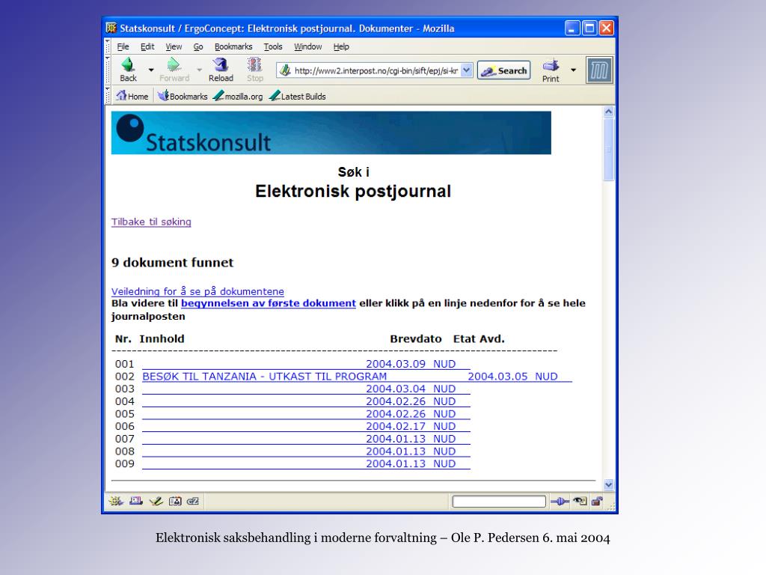Open journal entry 009 dated 2004.01.13
766x575 pixels.
pyautogui.click(x=306, y=463)
